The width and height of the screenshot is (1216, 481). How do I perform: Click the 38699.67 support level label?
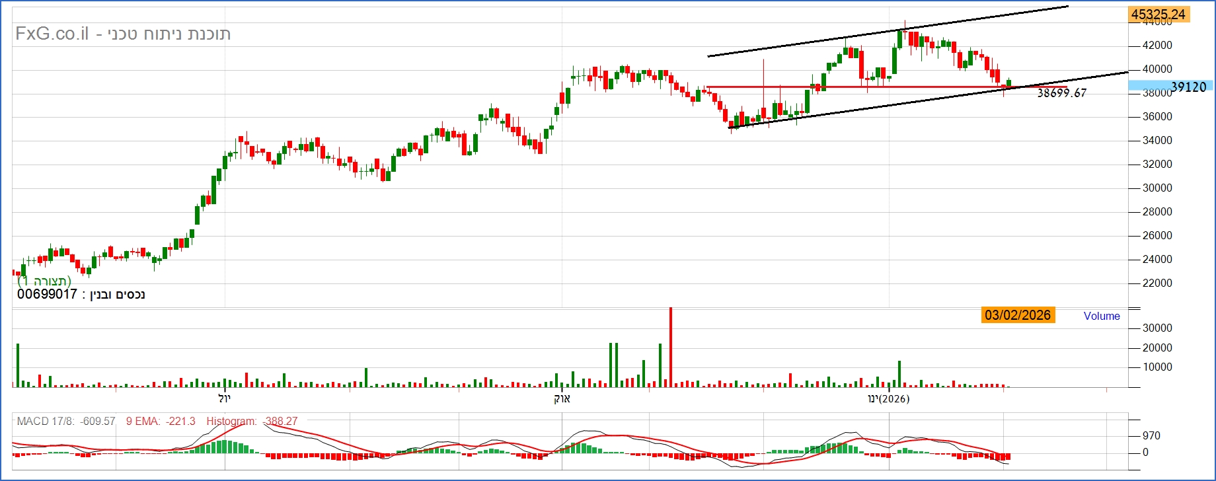click(1061, 93)
